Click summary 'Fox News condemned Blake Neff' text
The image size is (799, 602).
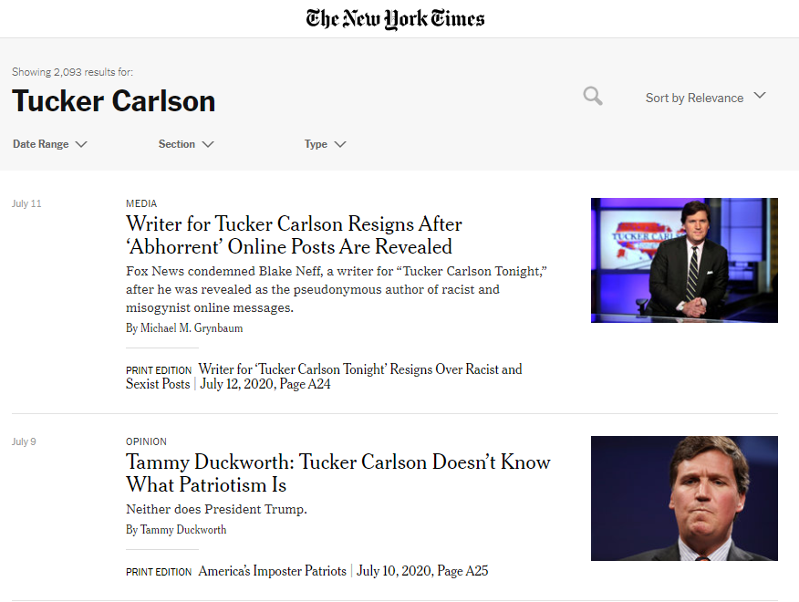337,289
